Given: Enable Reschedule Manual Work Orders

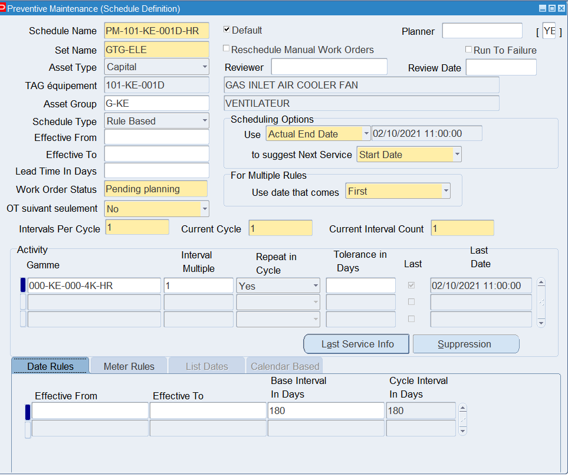Looking at the screenshot, I should pos(226,50).
